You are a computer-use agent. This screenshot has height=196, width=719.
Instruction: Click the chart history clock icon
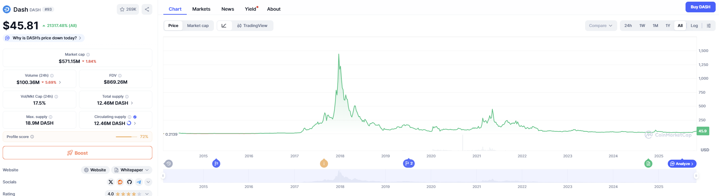tap(168, 164)
